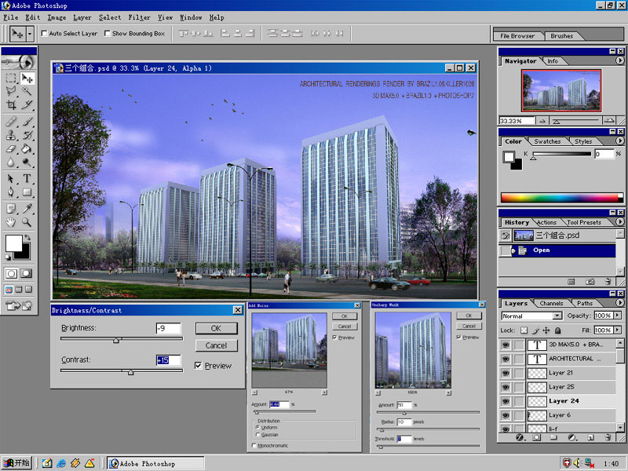
Task: Create new layer in Layers panel
Action: tap(590, 437)
